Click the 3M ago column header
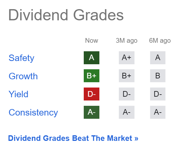Image resolution: width=179 pixels, height=150 pixels. coord(127,40)
